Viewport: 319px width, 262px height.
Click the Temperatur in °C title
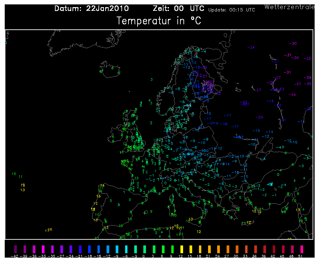click(x=159, y=21)
